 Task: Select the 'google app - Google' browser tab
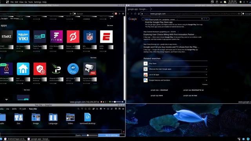coord(138,9)
